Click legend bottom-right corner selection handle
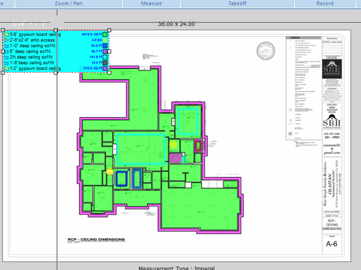Image resolution: width=361 pixels, height=270 pixels. click(109, 73)
